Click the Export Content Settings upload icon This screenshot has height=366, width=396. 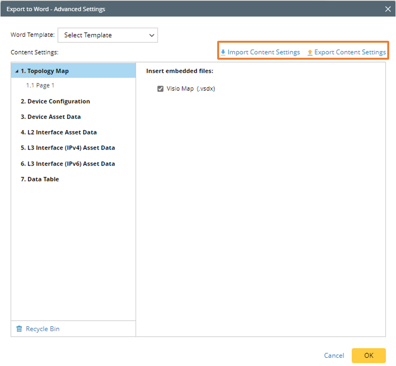click(310, 52)
